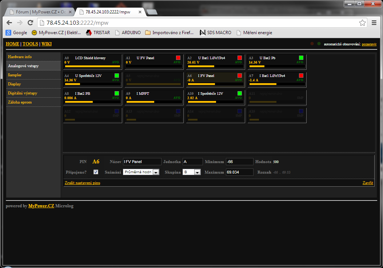The width and height of the screenshot is (383, 268).
Task: Click green swatch on A4 U Spotřebiče 12V
Action: [x=117, y=76]
